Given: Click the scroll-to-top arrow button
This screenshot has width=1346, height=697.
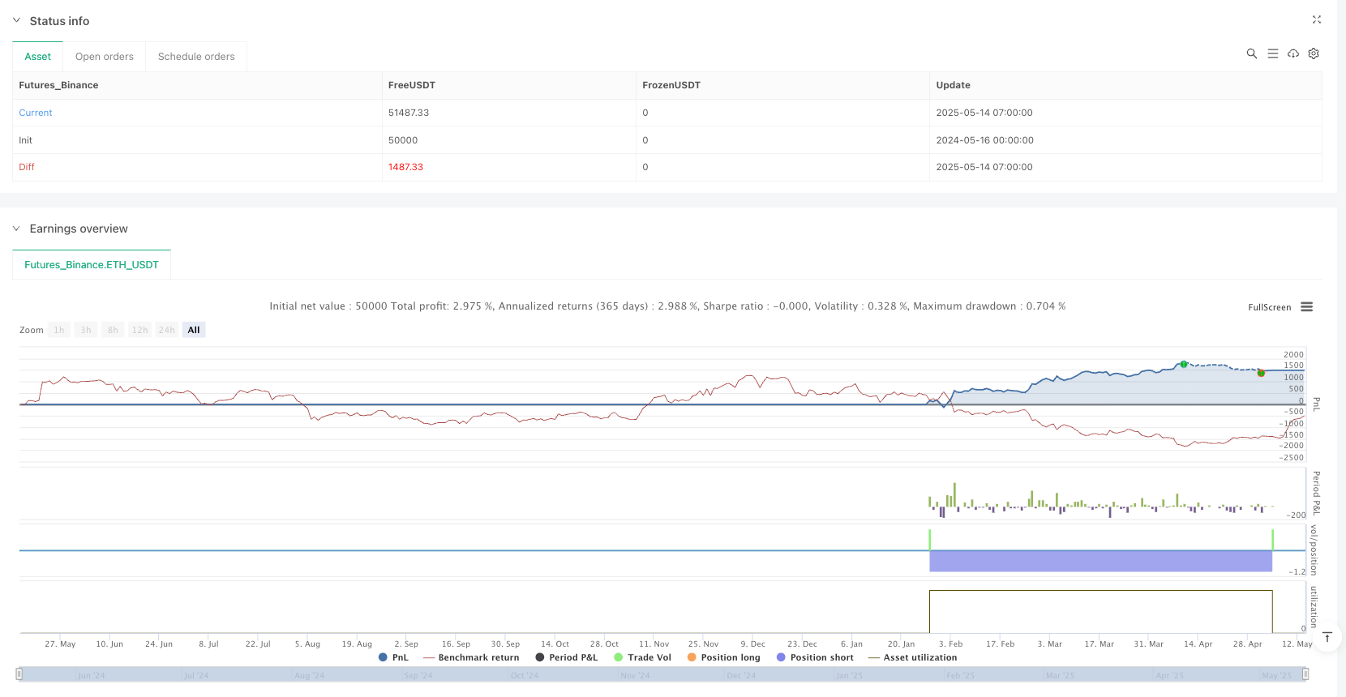Looking at the screenshot, I should pyautogui.click(x=1327, y=637).
